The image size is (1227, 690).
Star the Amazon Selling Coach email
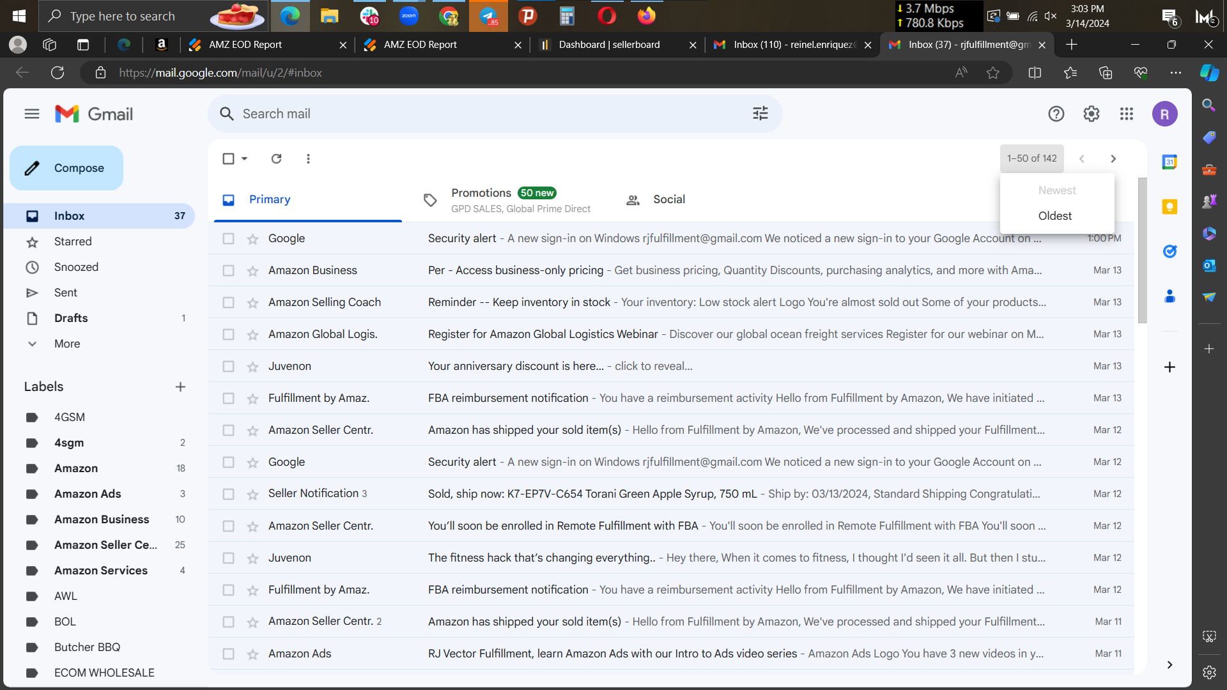(x=252, y=303)
